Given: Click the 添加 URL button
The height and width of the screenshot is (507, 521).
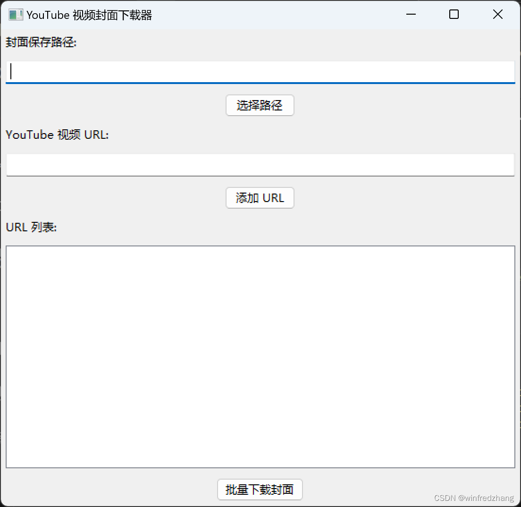Looking at the screenshot, I should point(260,198).
